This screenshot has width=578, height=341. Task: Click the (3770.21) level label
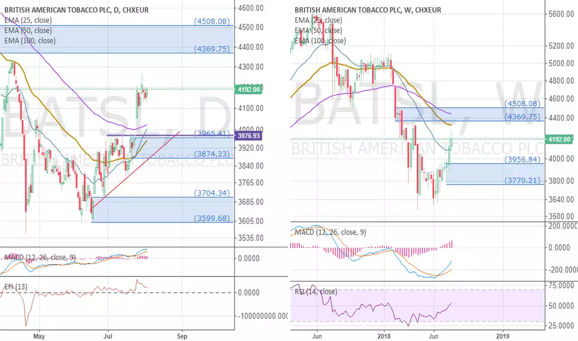pyautogui.click(x=522, y=180)
